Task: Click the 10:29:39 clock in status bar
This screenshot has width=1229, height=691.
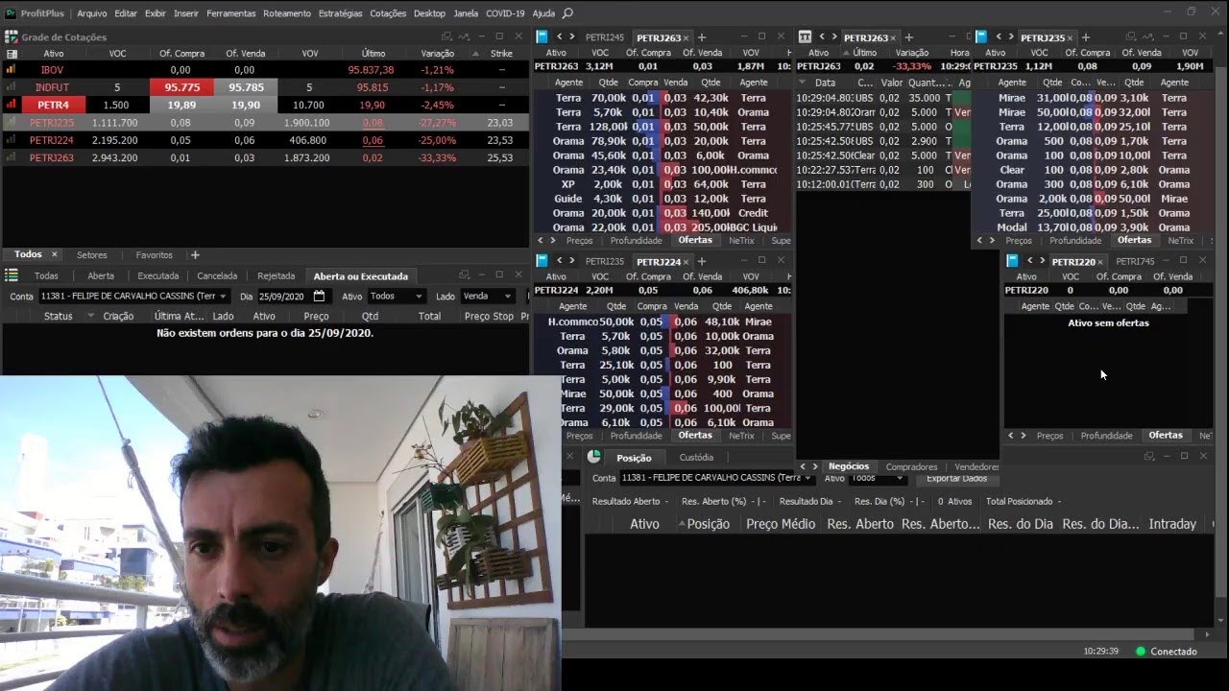Action: (x=1100, y=651)
